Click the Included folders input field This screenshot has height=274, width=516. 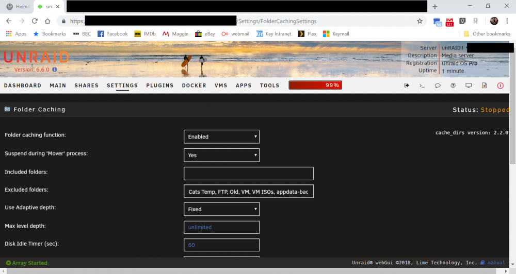coord(249,174)
